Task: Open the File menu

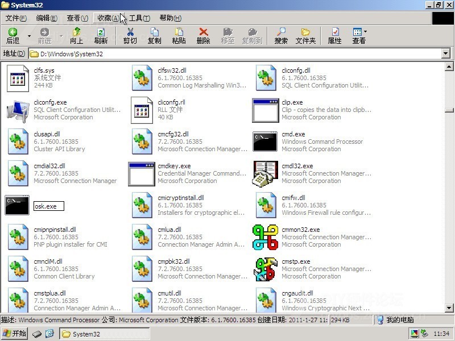Action: tap(16, 18)
